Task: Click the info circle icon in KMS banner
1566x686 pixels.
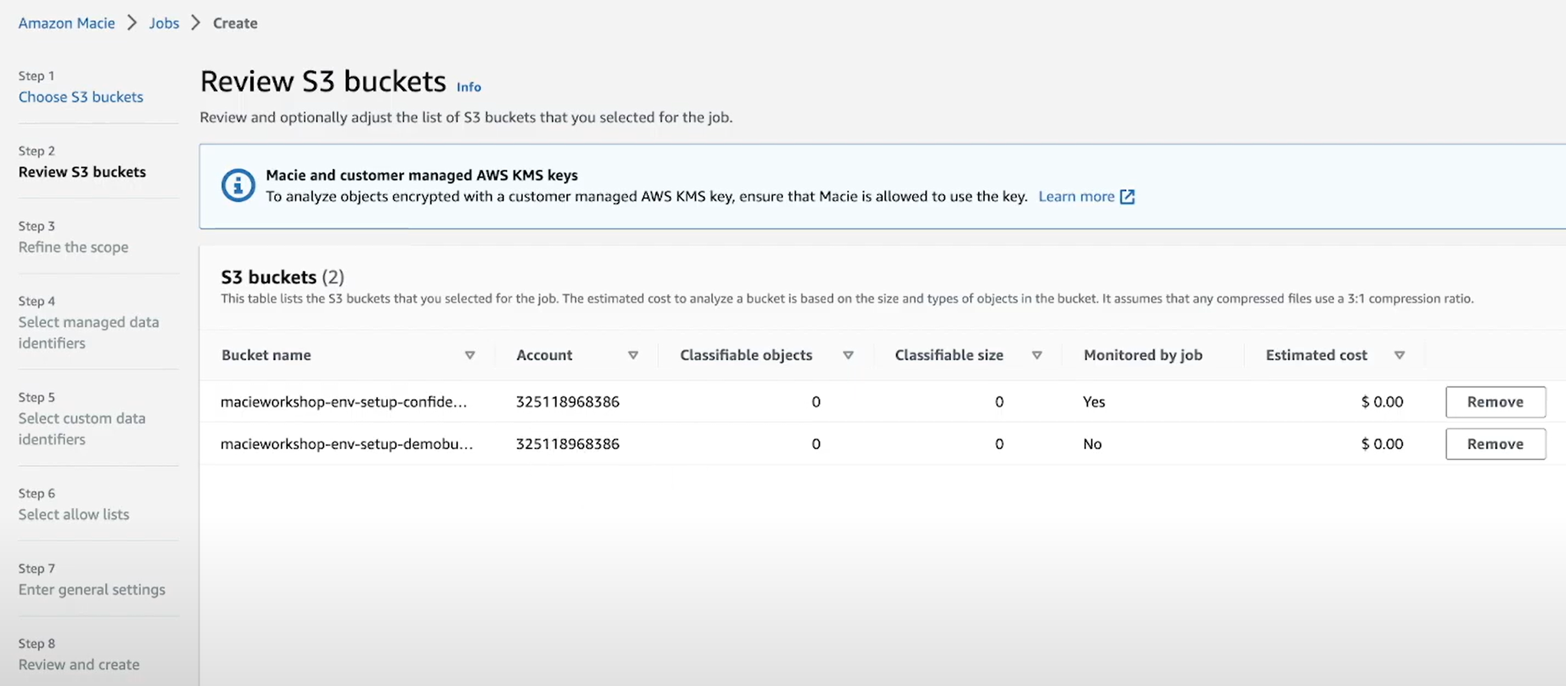Action: tap(238, 185)
